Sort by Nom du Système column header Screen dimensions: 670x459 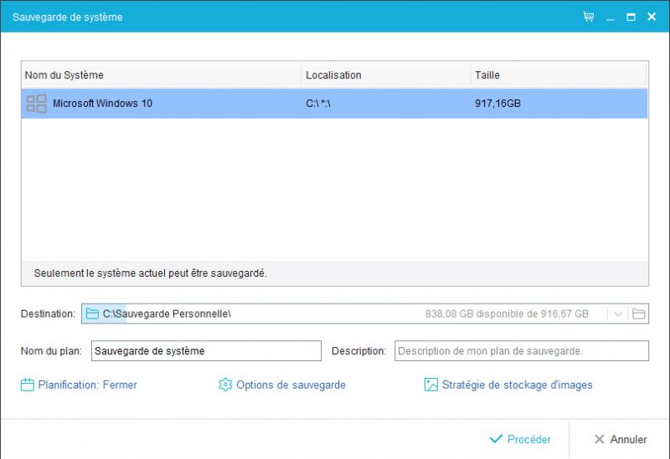(x=161, y=75)
